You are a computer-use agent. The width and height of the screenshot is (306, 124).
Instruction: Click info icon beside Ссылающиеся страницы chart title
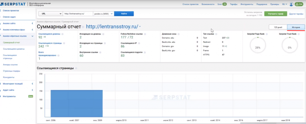(76, 68)
